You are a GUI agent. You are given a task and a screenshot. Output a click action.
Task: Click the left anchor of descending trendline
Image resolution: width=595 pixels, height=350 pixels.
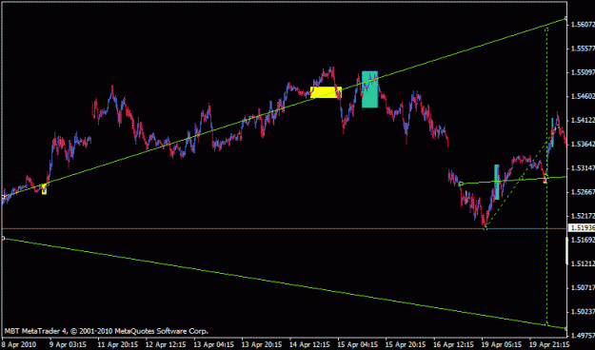coord(4,238)
